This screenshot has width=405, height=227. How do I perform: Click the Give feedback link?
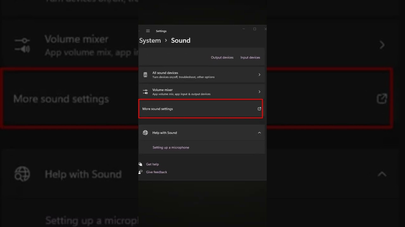tap(157, 172)
